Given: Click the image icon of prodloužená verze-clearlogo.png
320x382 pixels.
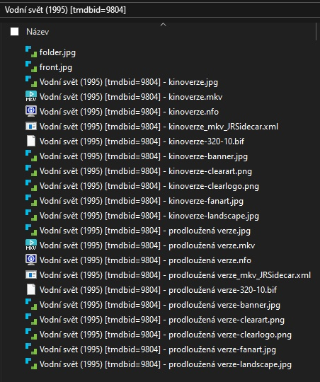Looking at the screenshot, I should pyautogui.click(x=31, y=334).
